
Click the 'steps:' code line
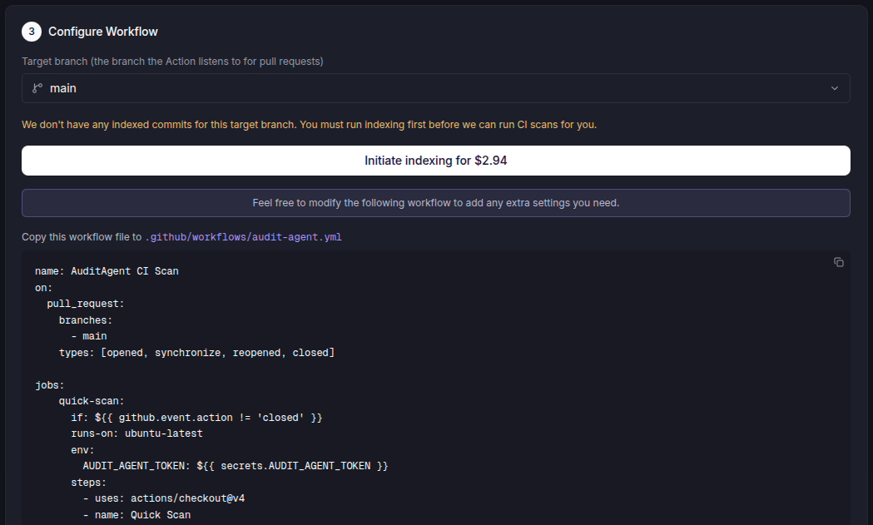(x=88, y=483)
